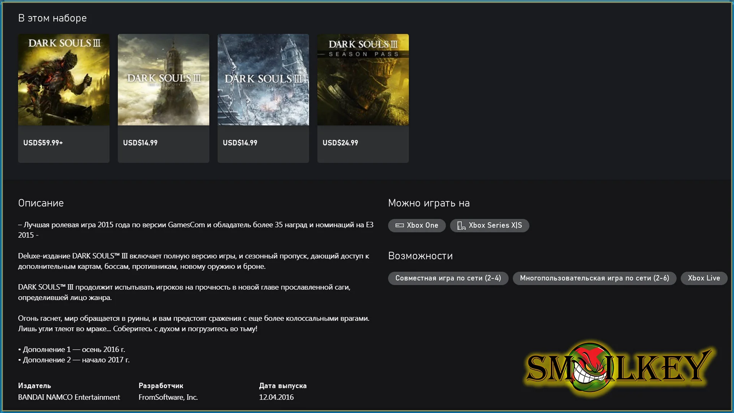Click the paragraph beginning Огонь гаснет

pos(193,324)
